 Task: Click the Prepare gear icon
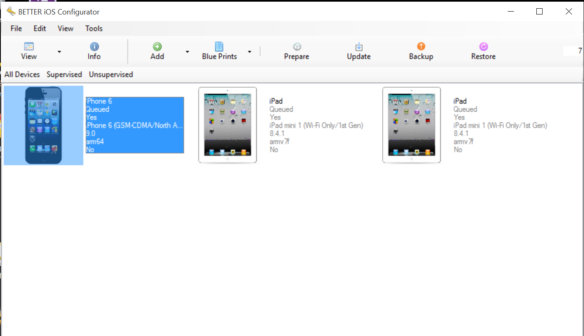tap(297, 46)
